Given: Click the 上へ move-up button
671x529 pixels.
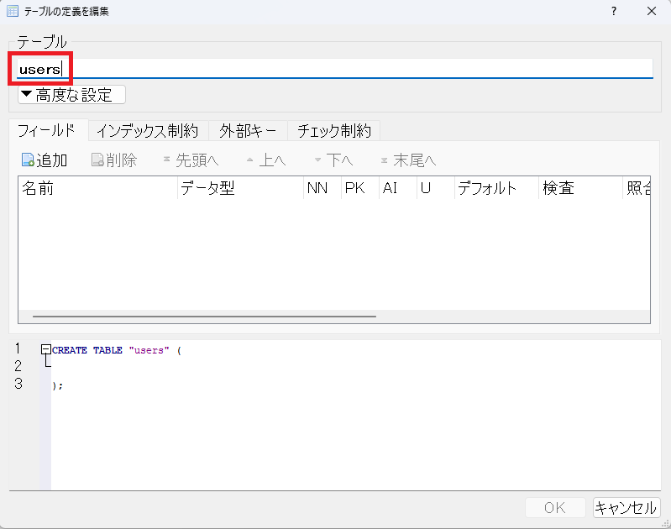Looking at the screenshot, I should (266, 160).
